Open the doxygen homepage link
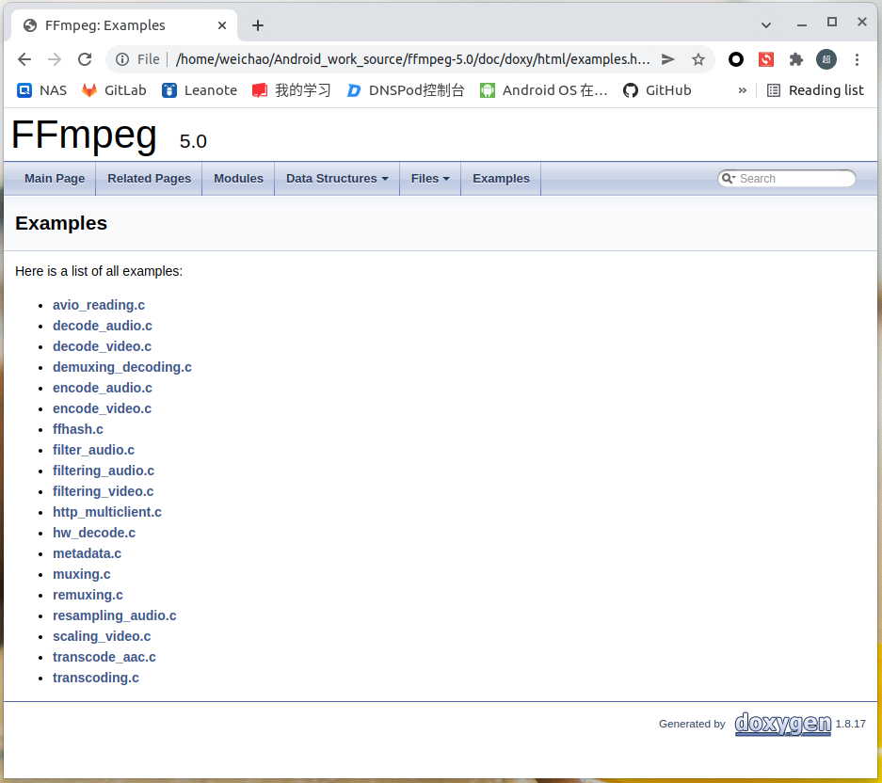The width and height of the screenshot is (882, 783). pyautogui.click(x=782, y=724)
